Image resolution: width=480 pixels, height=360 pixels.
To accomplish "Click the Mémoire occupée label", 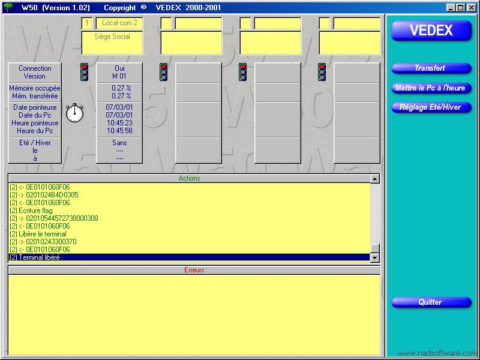I will pos(35,88).
